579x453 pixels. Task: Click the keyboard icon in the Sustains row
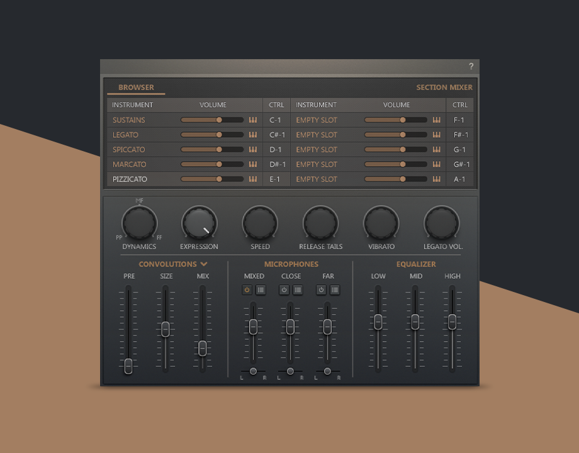pyautogui.click(x=253, y=120)
